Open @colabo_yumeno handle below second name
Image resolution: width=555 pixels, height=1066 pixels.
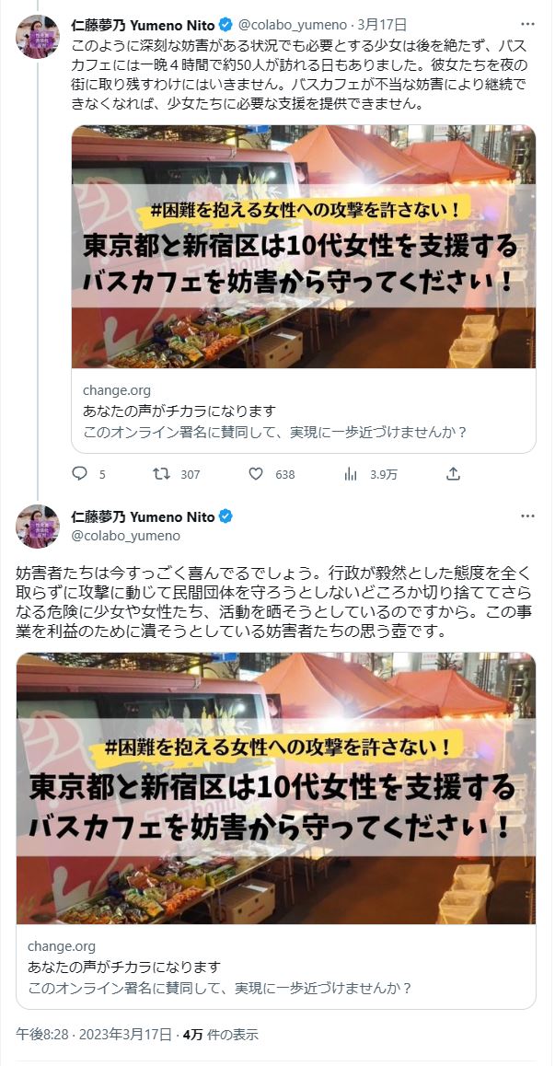pyautogui.click(x=126, y=536)
